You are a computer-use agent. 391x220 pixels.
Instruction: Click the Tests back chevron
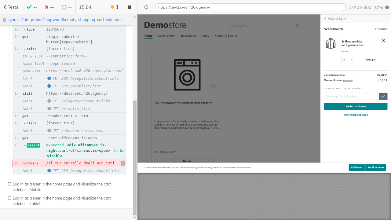click(x=5, y=7)
